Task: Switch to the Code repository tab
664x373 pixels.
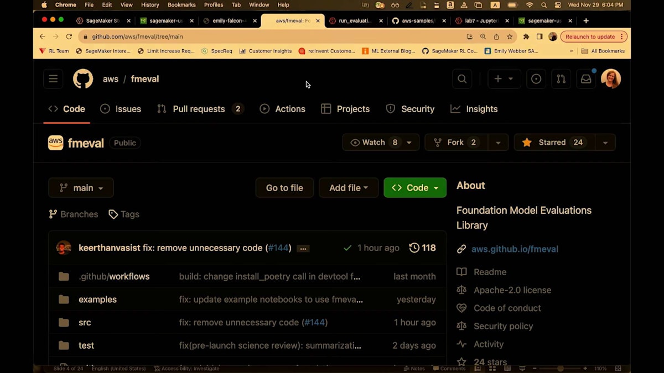Action: tap(67, 109)
